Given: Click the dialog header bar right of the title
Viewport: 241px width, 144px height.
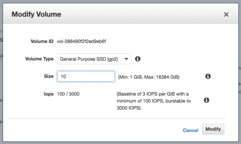Looking at the screenshot, I should pyautogui.click(x=141, y=15).
